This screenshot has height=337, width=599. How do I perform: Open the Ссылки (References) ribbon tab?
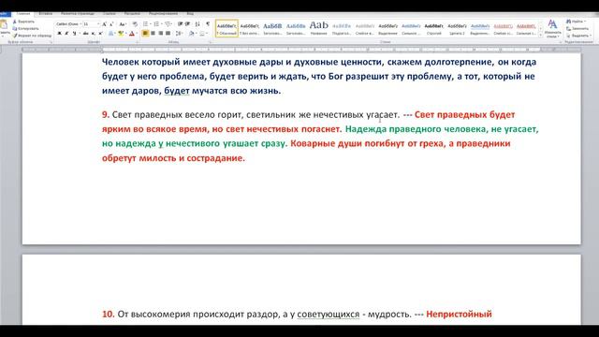(110, 14)
